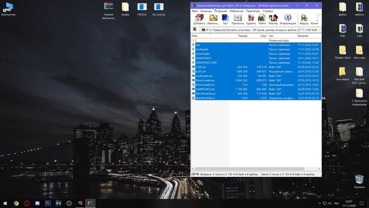Select the C4D folder on the desktop
Image resolution: width=369 pixels, height=208 pixels.
tap(359, 31)
